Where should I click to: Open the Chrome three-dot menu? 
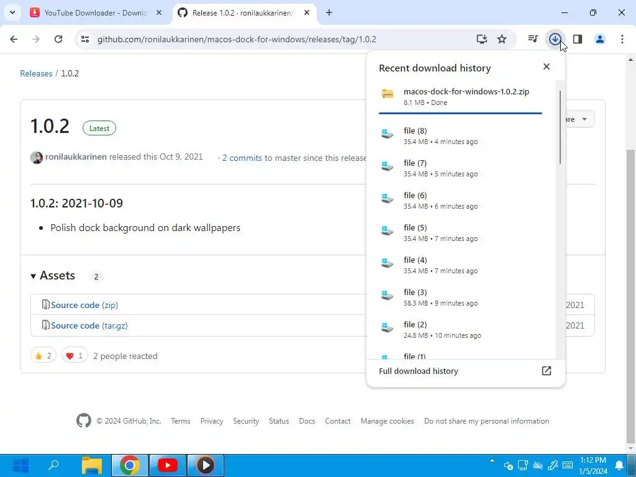click(622, 39)
